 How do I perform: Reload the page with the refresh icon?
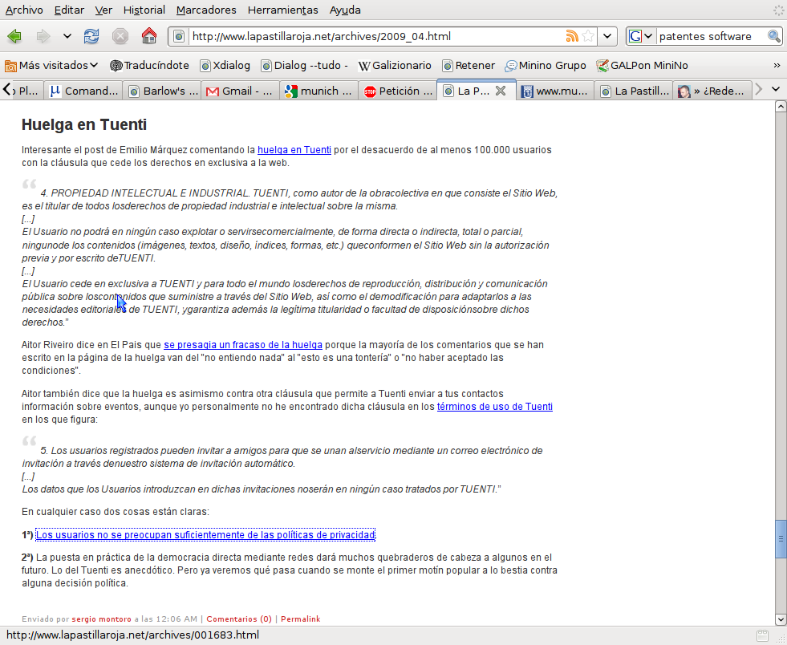[x=91, y=36]
